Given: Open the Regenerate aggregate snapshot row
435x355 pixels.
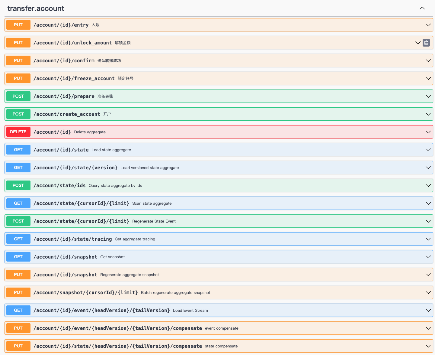Looking at the screenshot, I should 130,275.
